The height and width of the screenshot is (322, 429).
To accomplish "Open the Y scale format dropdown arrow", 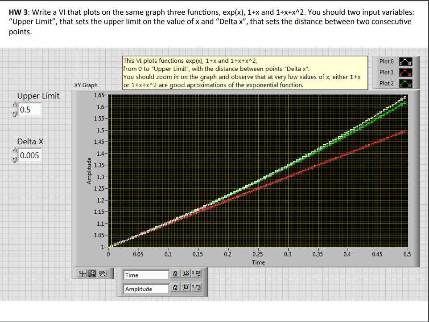I will 199,290.
